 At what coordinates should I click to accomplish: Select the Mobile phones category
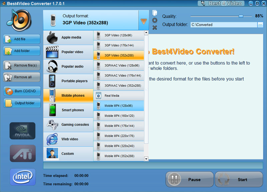pyautogui.click(x=68, y=96)
